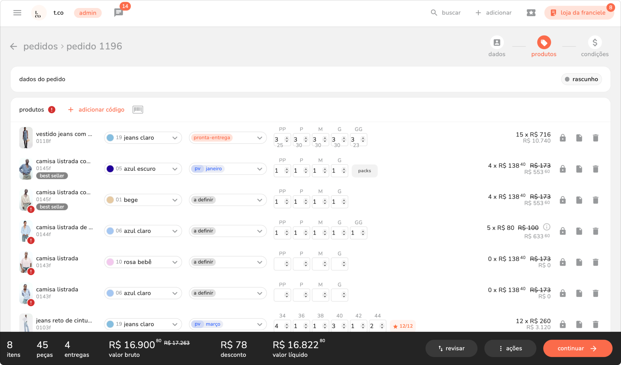Toggle lock on vestido jeans price
This screenshot has width=621, height=365.
point(563,138)
